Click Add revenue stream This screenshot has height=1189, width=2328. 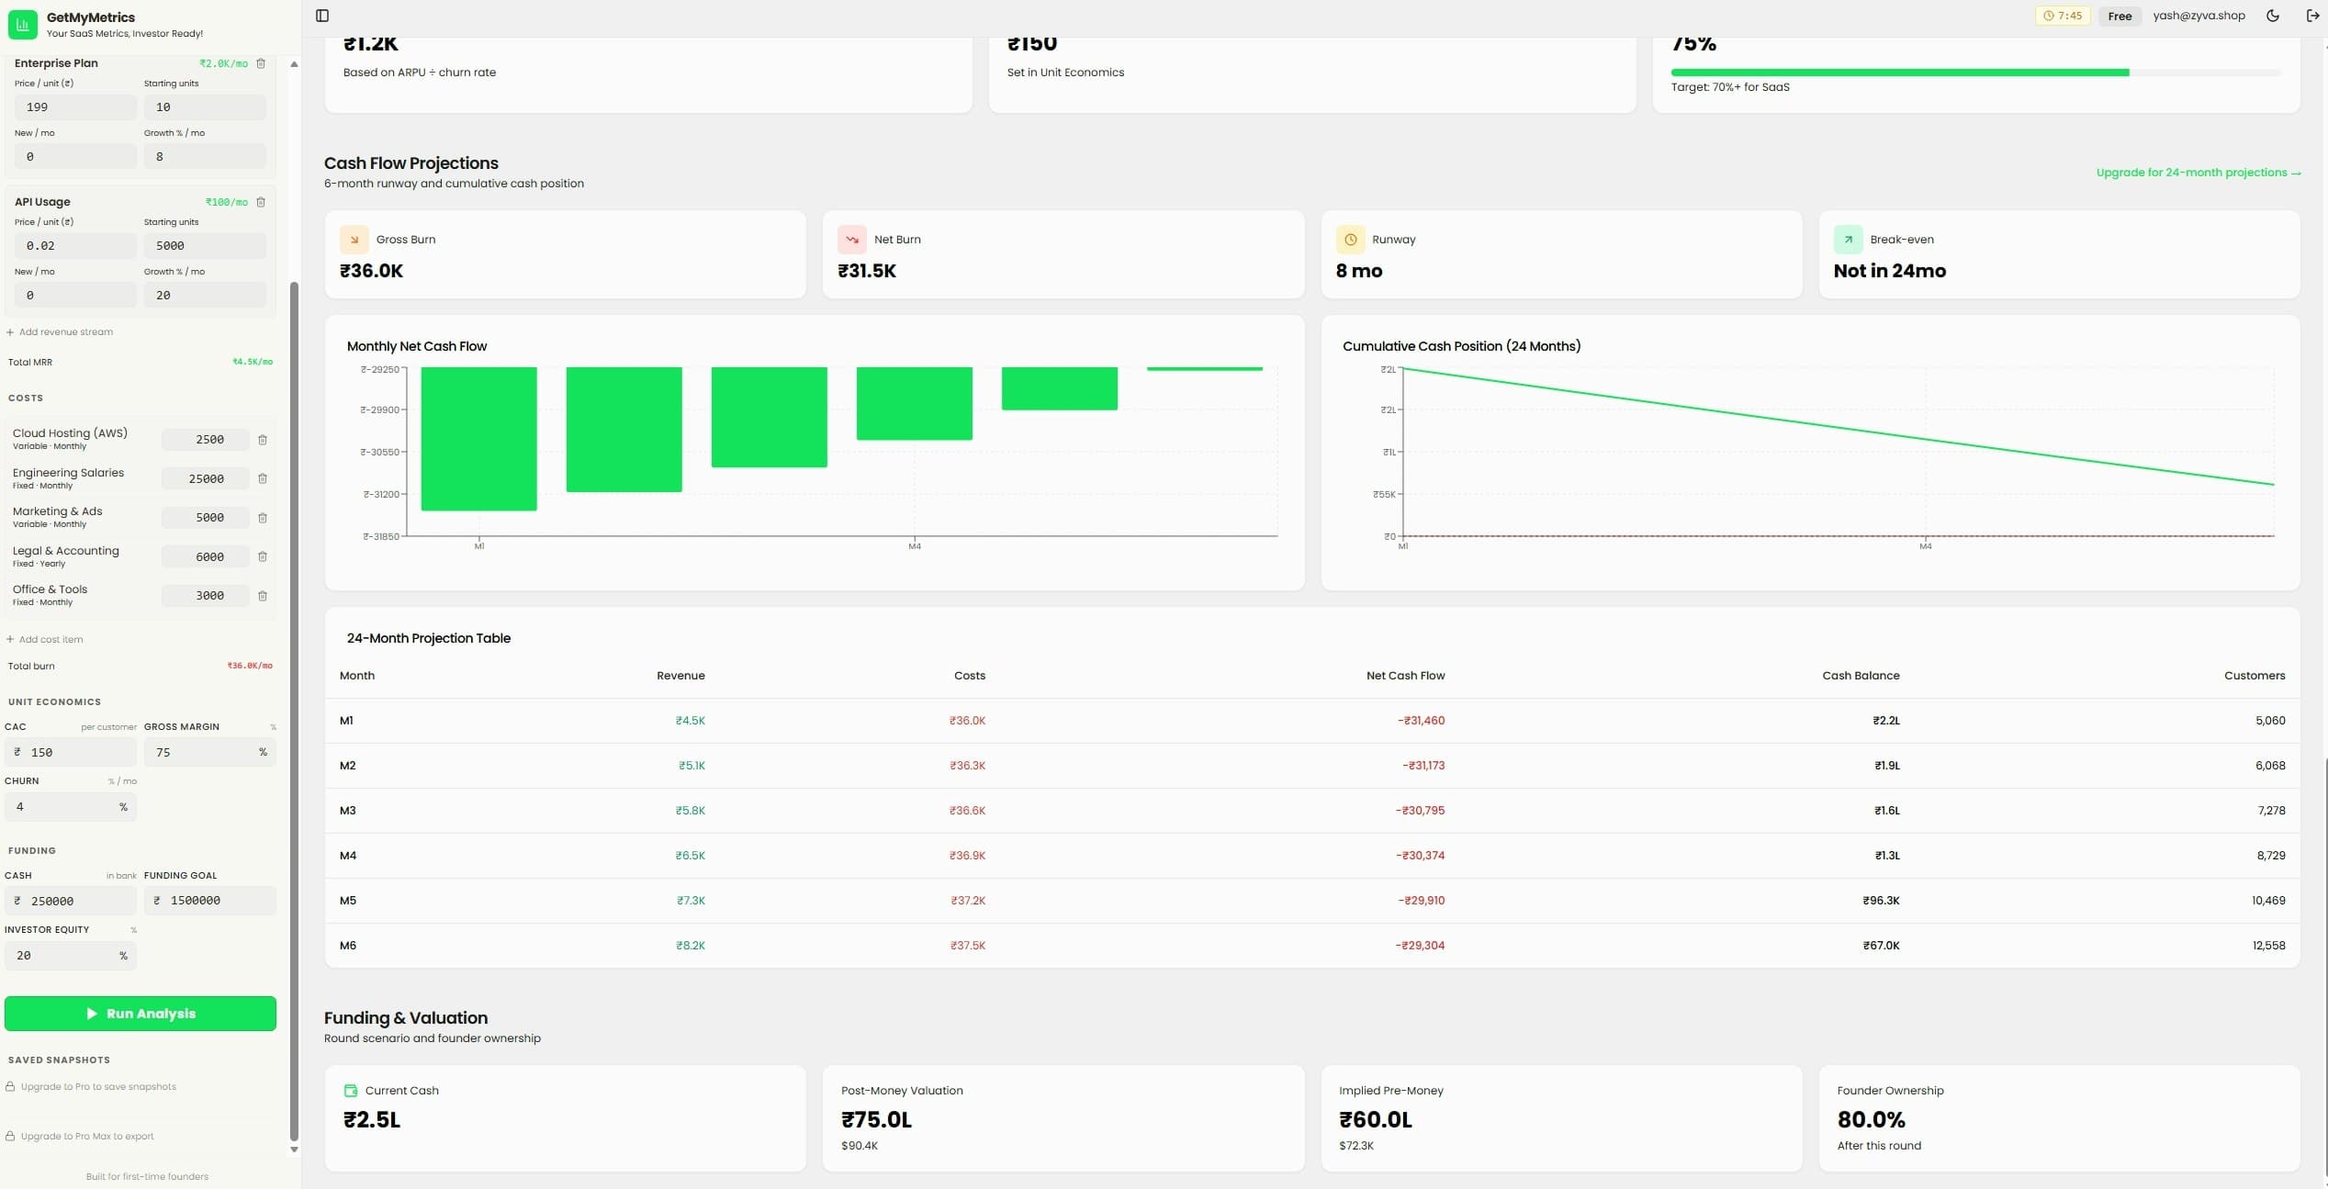(60, 331)
